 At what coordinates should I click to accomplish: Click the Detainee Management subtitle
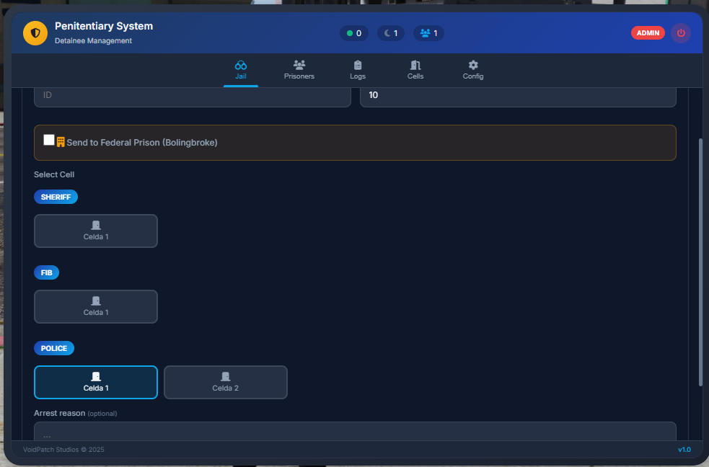point(93,40)
